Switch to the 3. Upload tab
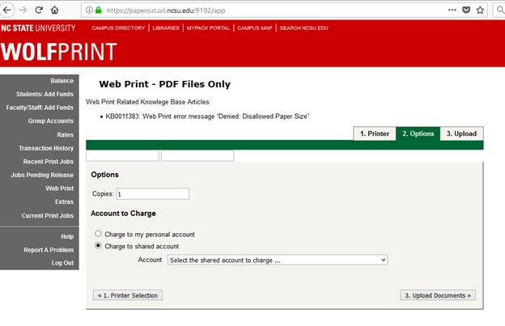This screenshot has height=326, width=505. pos(461,133)
